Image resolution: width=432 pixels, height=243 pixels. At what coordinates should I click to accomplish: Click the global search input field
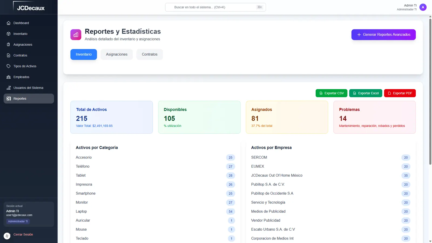pos(215,7)
